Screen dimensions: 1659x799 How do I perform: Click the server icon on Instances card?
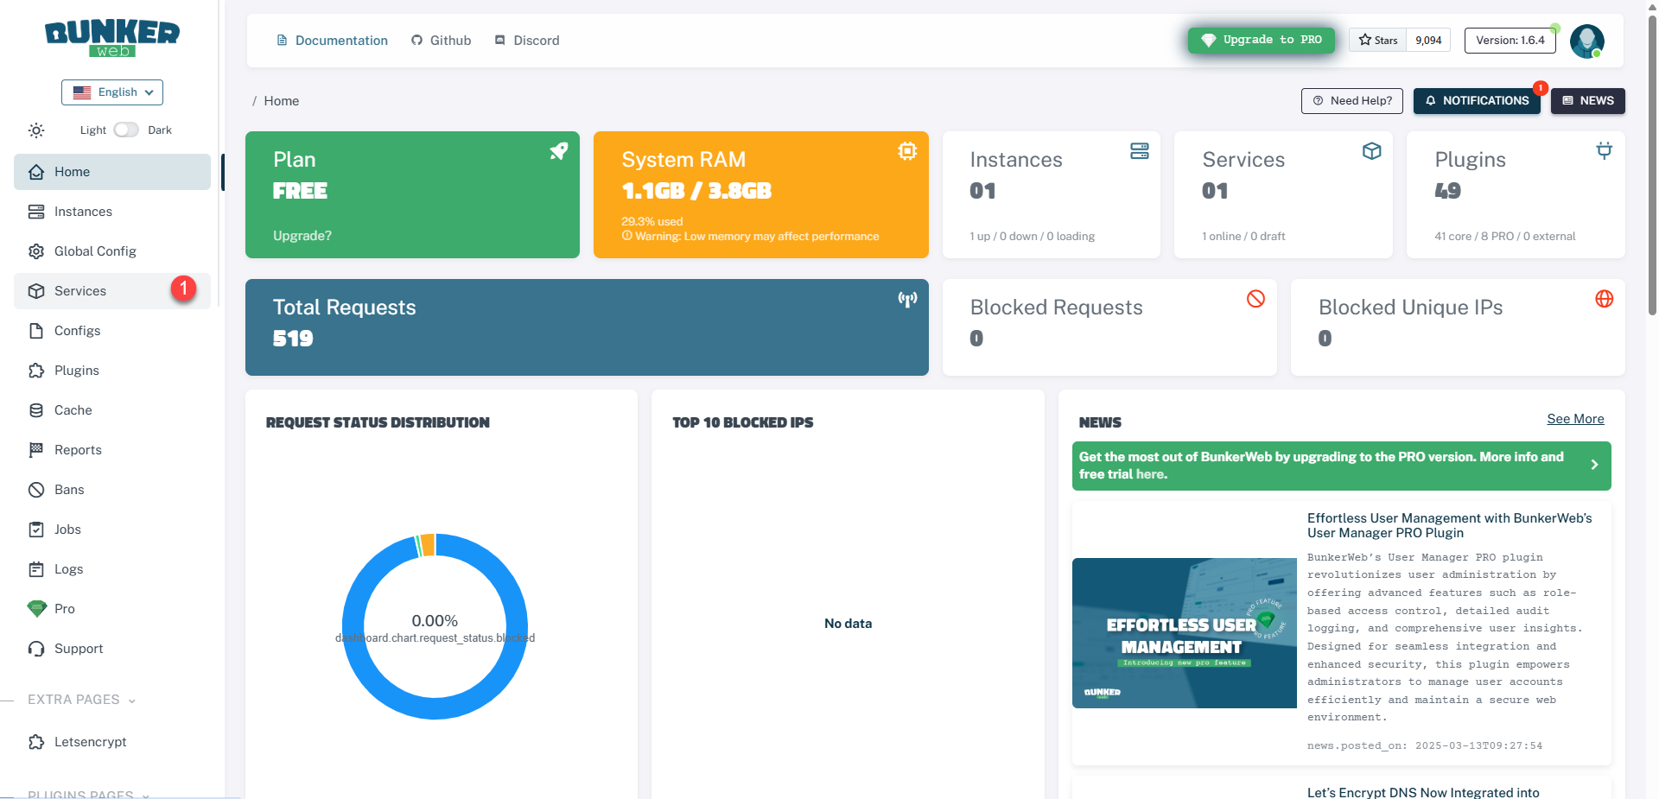pos(1139,151)
